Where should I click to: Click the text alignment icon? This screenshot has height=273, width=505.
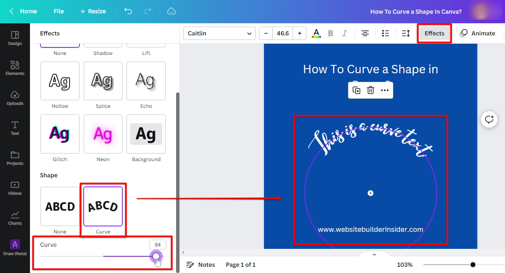click(365, 33)
